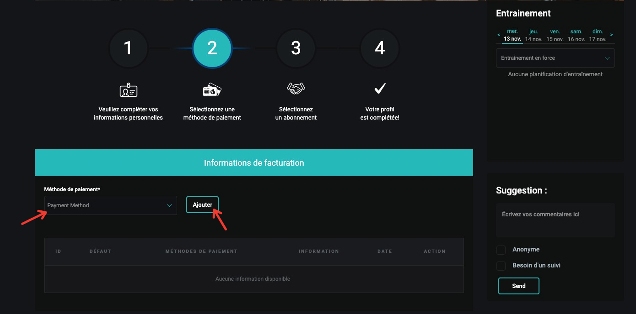The width and height of the screenshot is (636, 314).
Task: Click the suggestion comments text area
Action: (x=555, y=220)
